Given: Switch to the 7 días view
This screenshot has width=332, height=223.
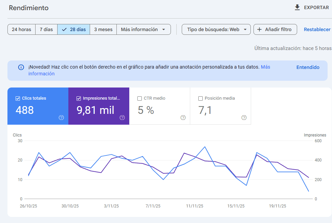Looking at the screenshot, I should (x=46, y=29).
